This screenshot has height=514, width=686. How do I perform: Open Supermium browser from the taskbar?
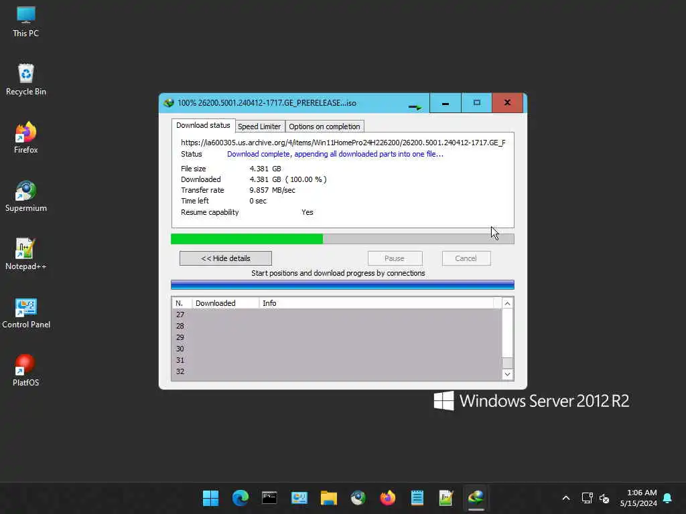click(358, 498)
